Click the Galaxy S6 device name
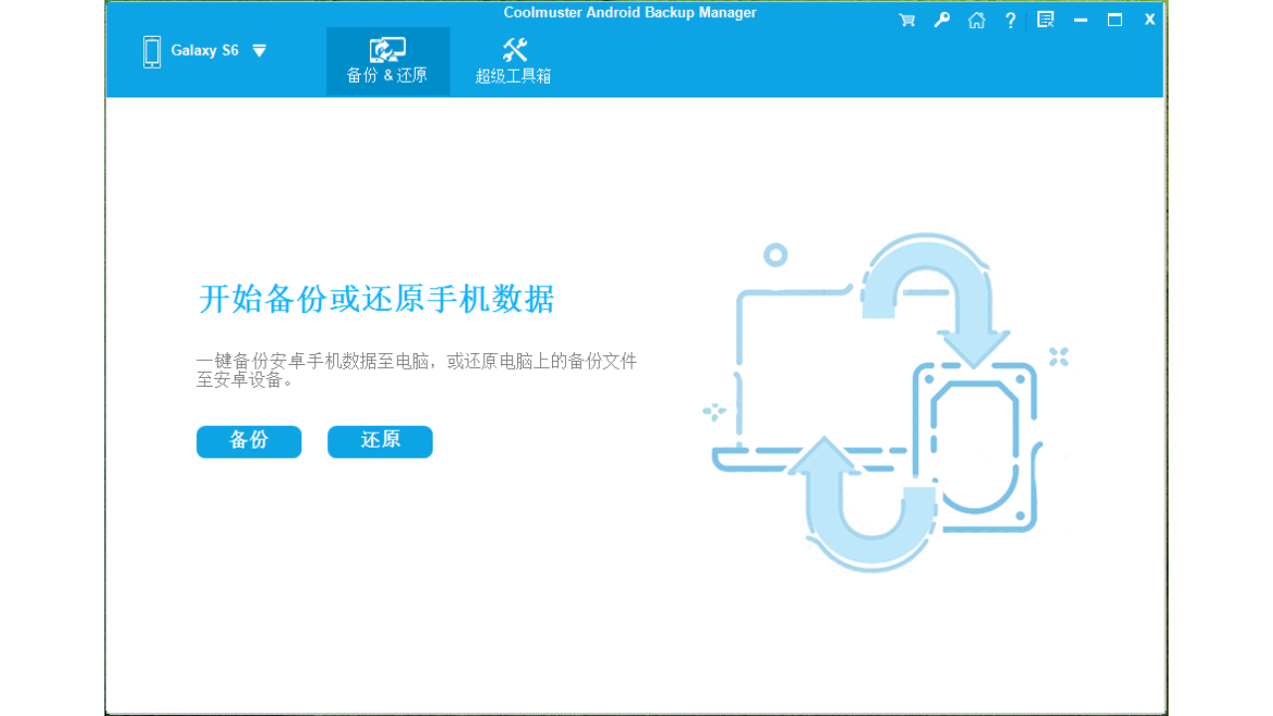This screenshot has width=1273, height=716. click(204, 50)
